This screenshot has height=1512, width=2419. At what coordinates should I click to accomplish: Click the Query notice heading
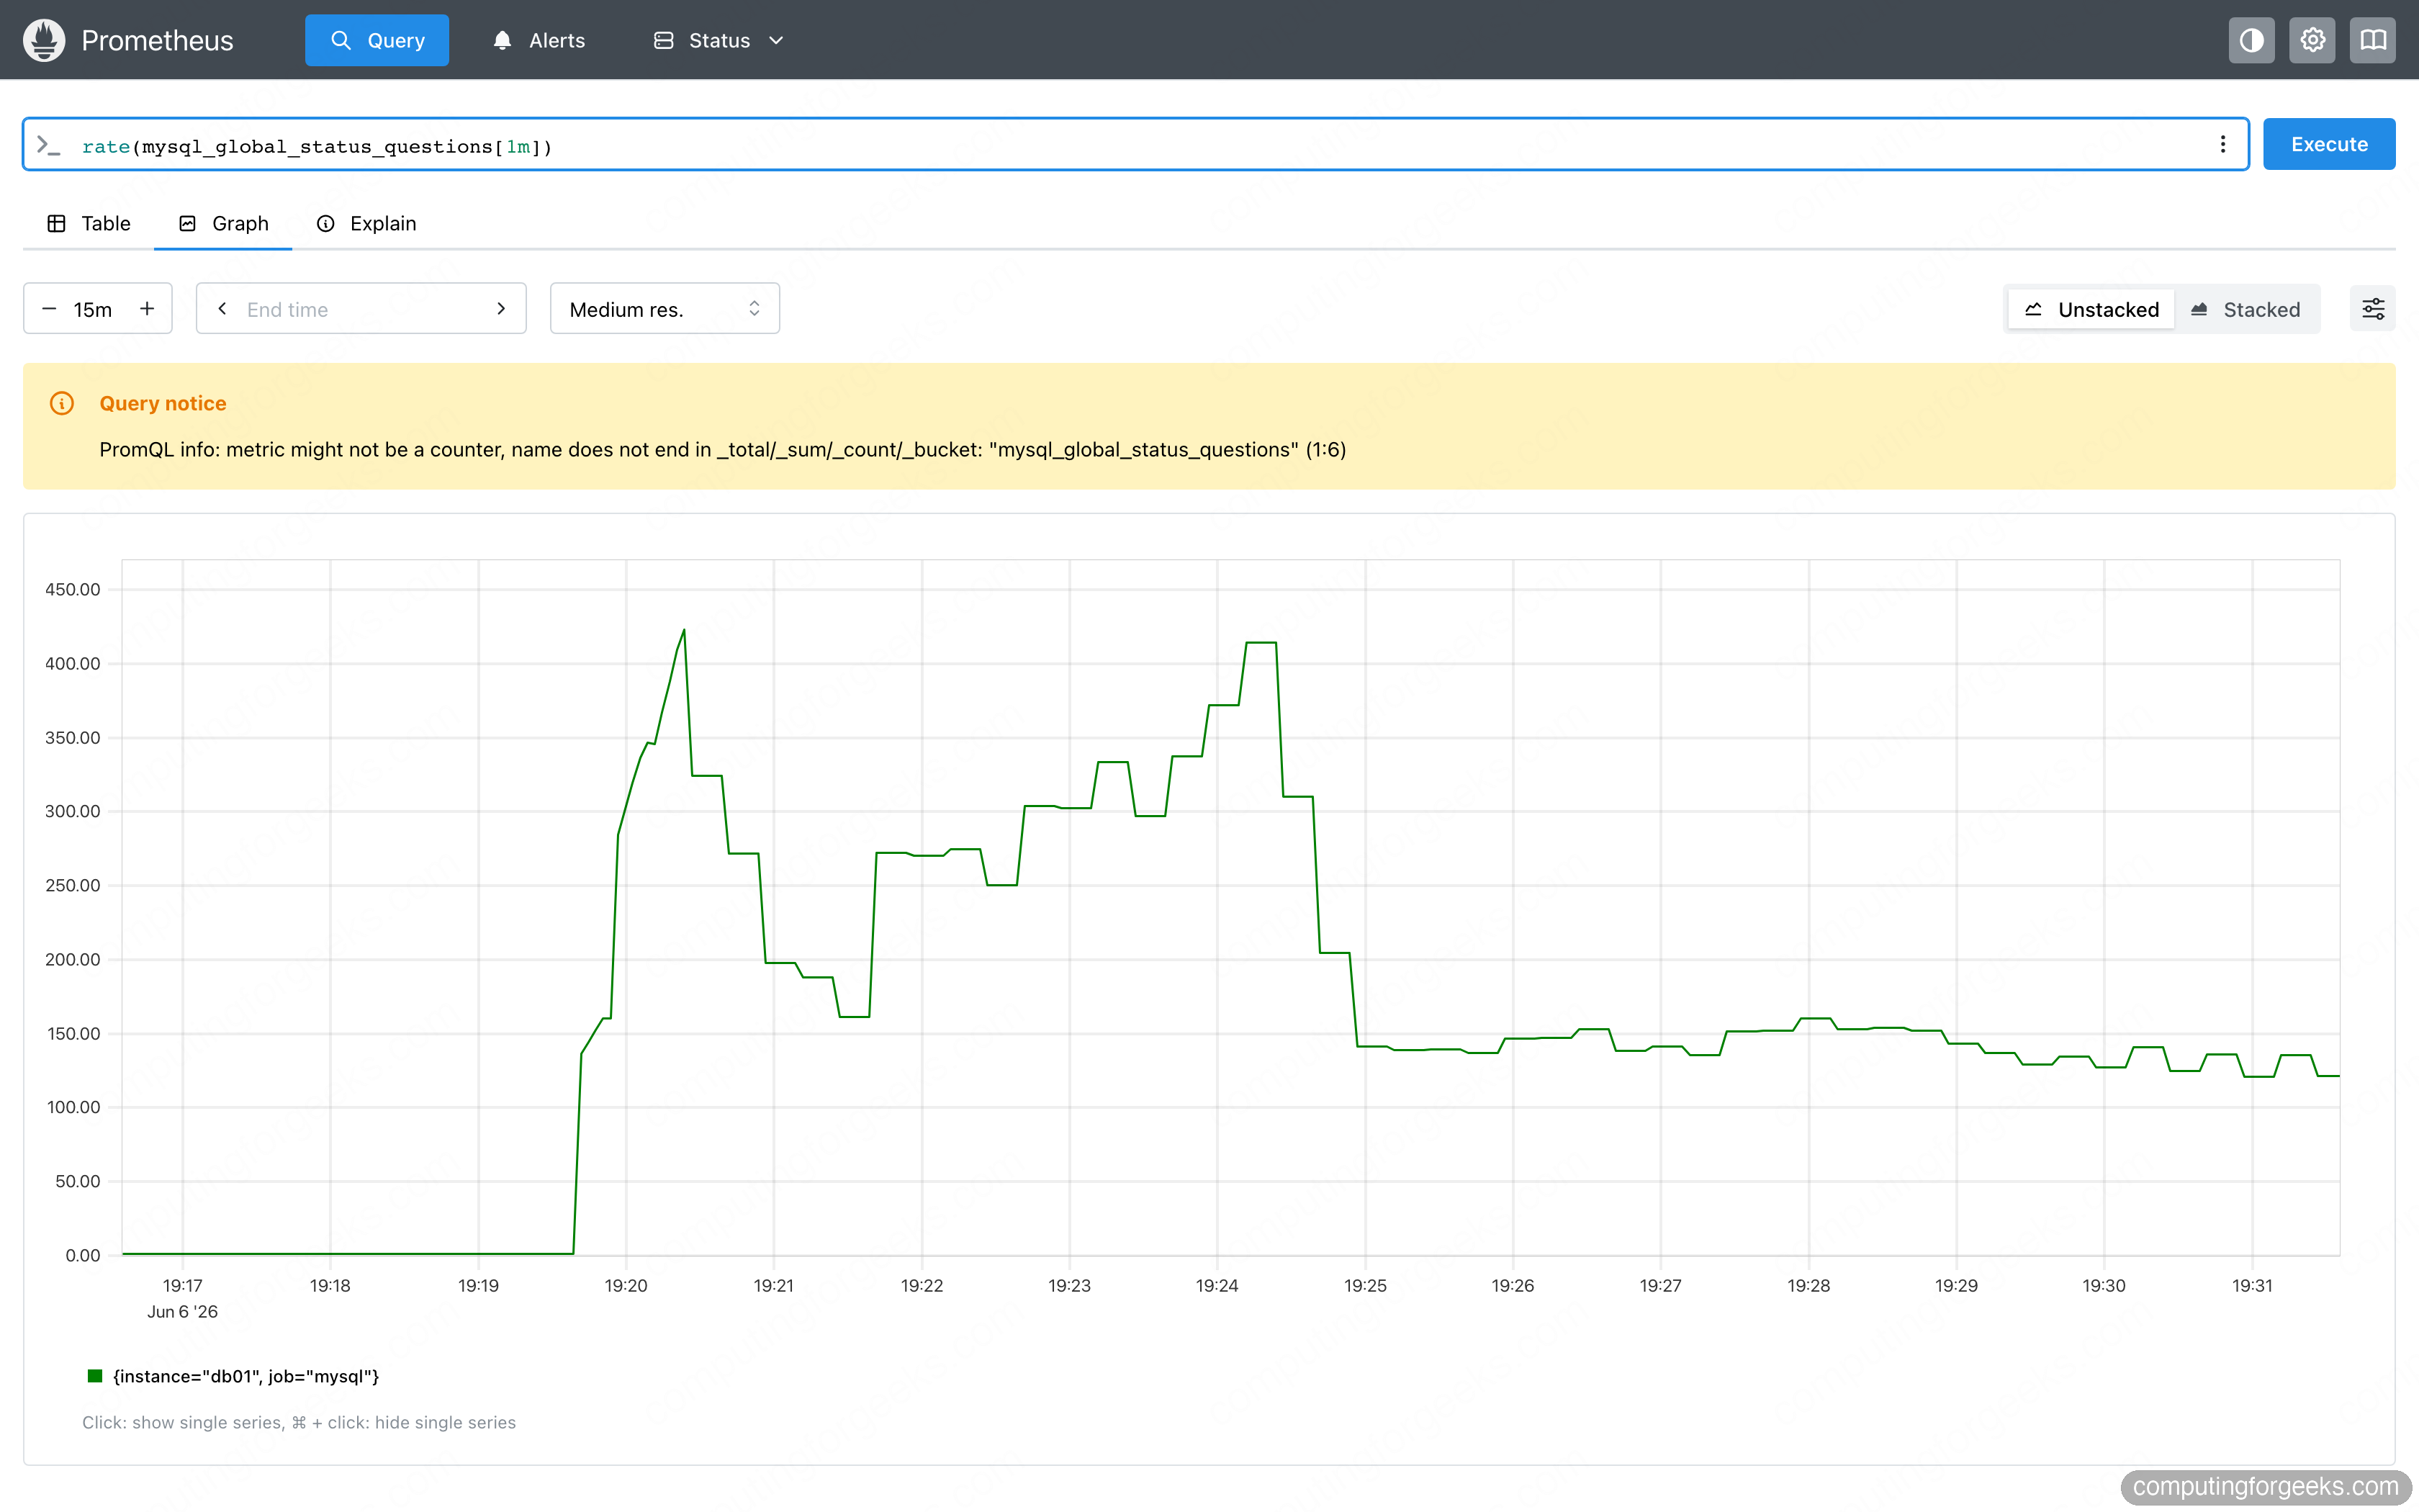coord(163,403)
